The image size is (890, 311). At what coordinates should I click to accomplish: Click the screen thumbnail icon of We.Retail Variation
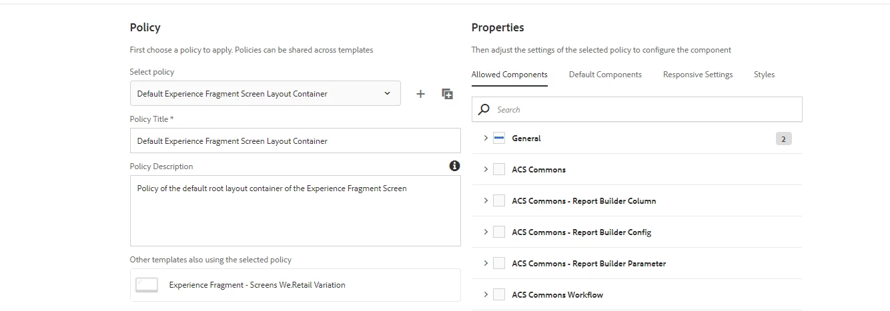click(x=147, y=285)
